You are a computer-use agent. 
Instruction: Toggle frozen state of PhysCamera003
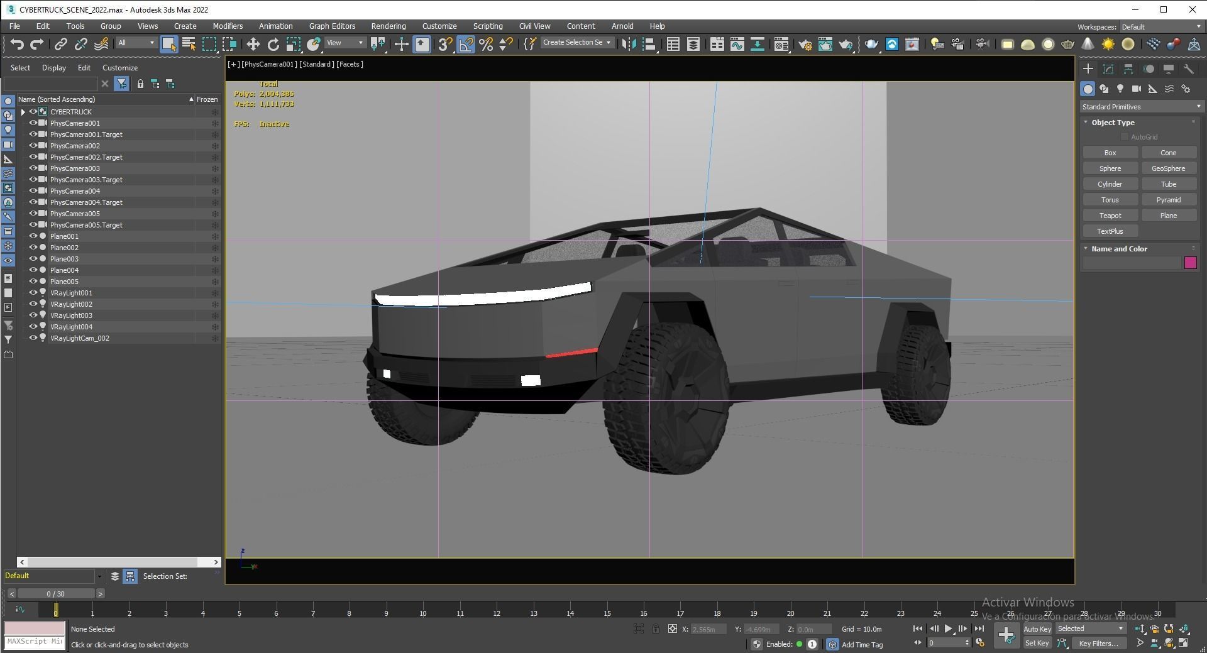(215, 168)
